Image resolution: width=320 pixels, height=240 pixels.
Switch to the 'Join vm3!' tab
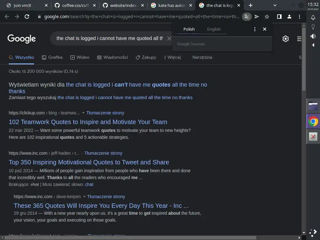(x=22, y=6)
